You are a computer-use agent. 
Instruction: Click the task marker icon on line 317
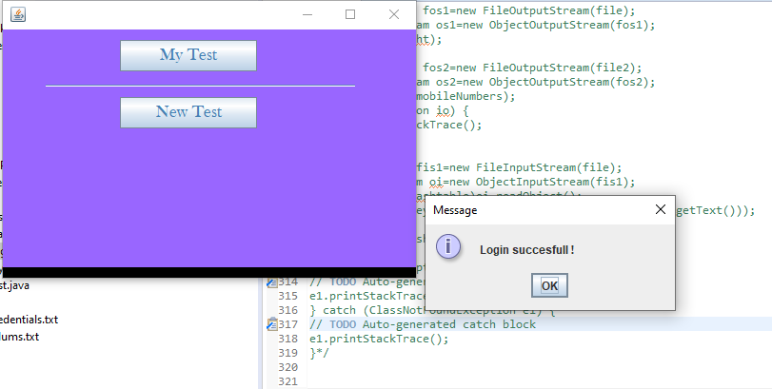point(272,324)
